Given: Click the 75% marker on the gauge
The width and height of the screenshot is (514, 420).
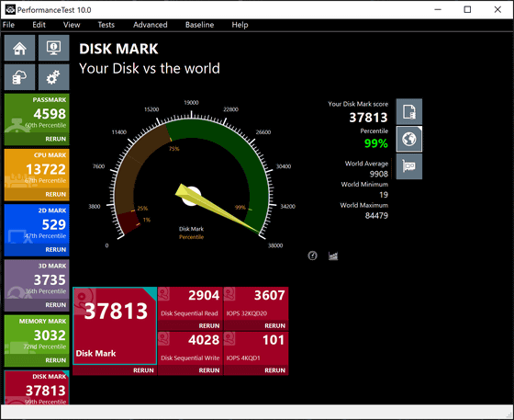Looking at the screenshot, I should pyautogui.click(x=174, y=149).
